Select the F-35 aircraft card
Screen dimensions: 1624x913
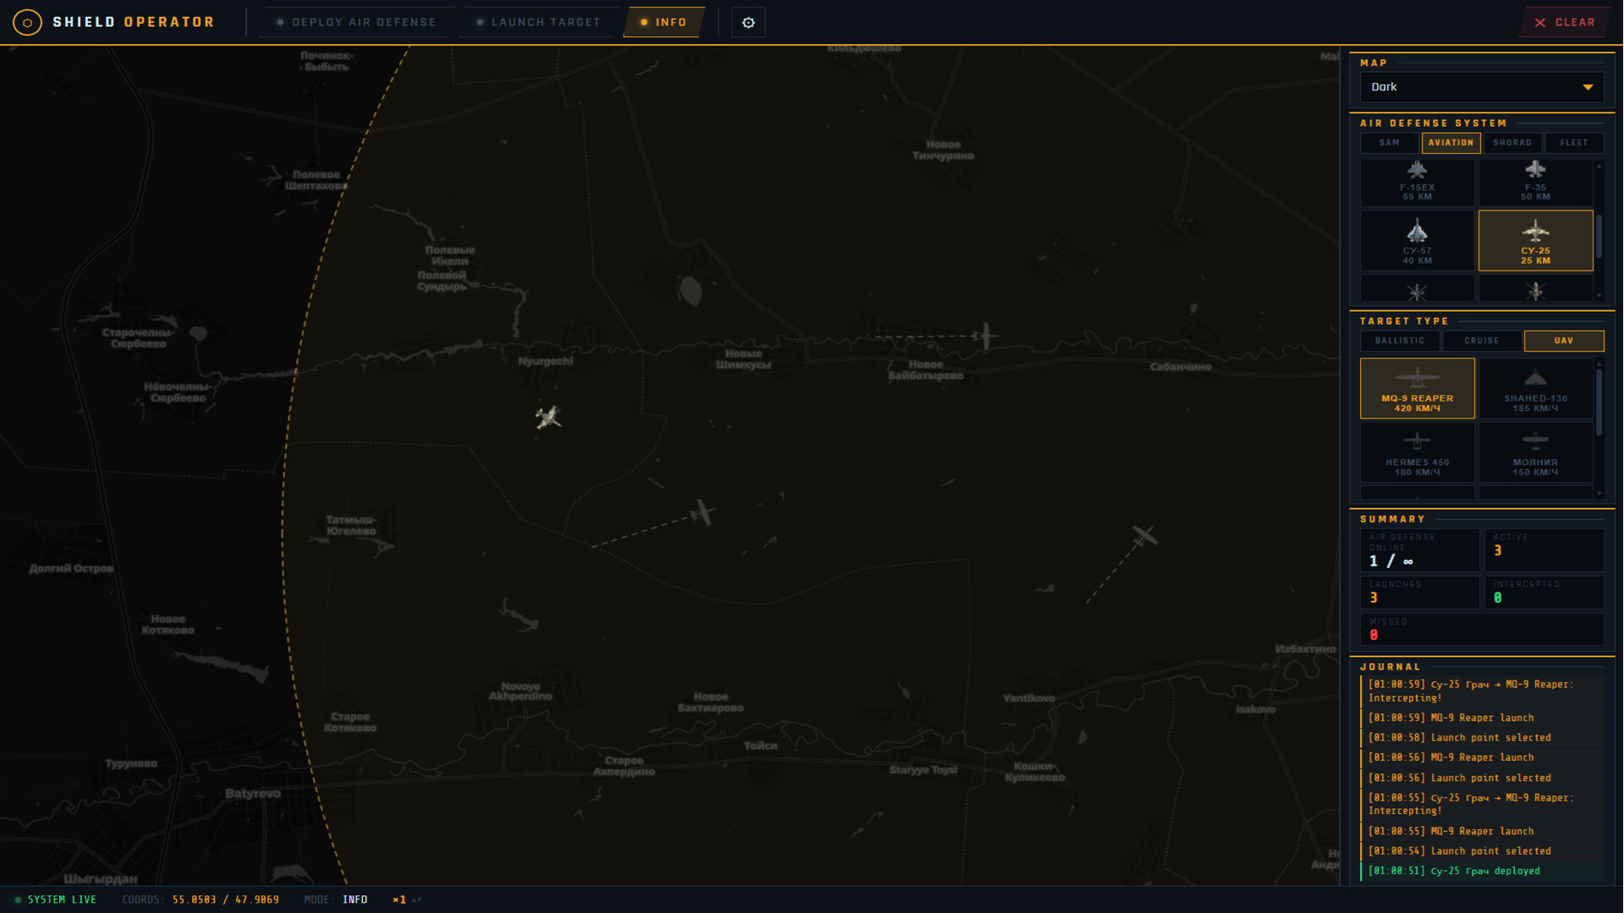(1535, 183)
